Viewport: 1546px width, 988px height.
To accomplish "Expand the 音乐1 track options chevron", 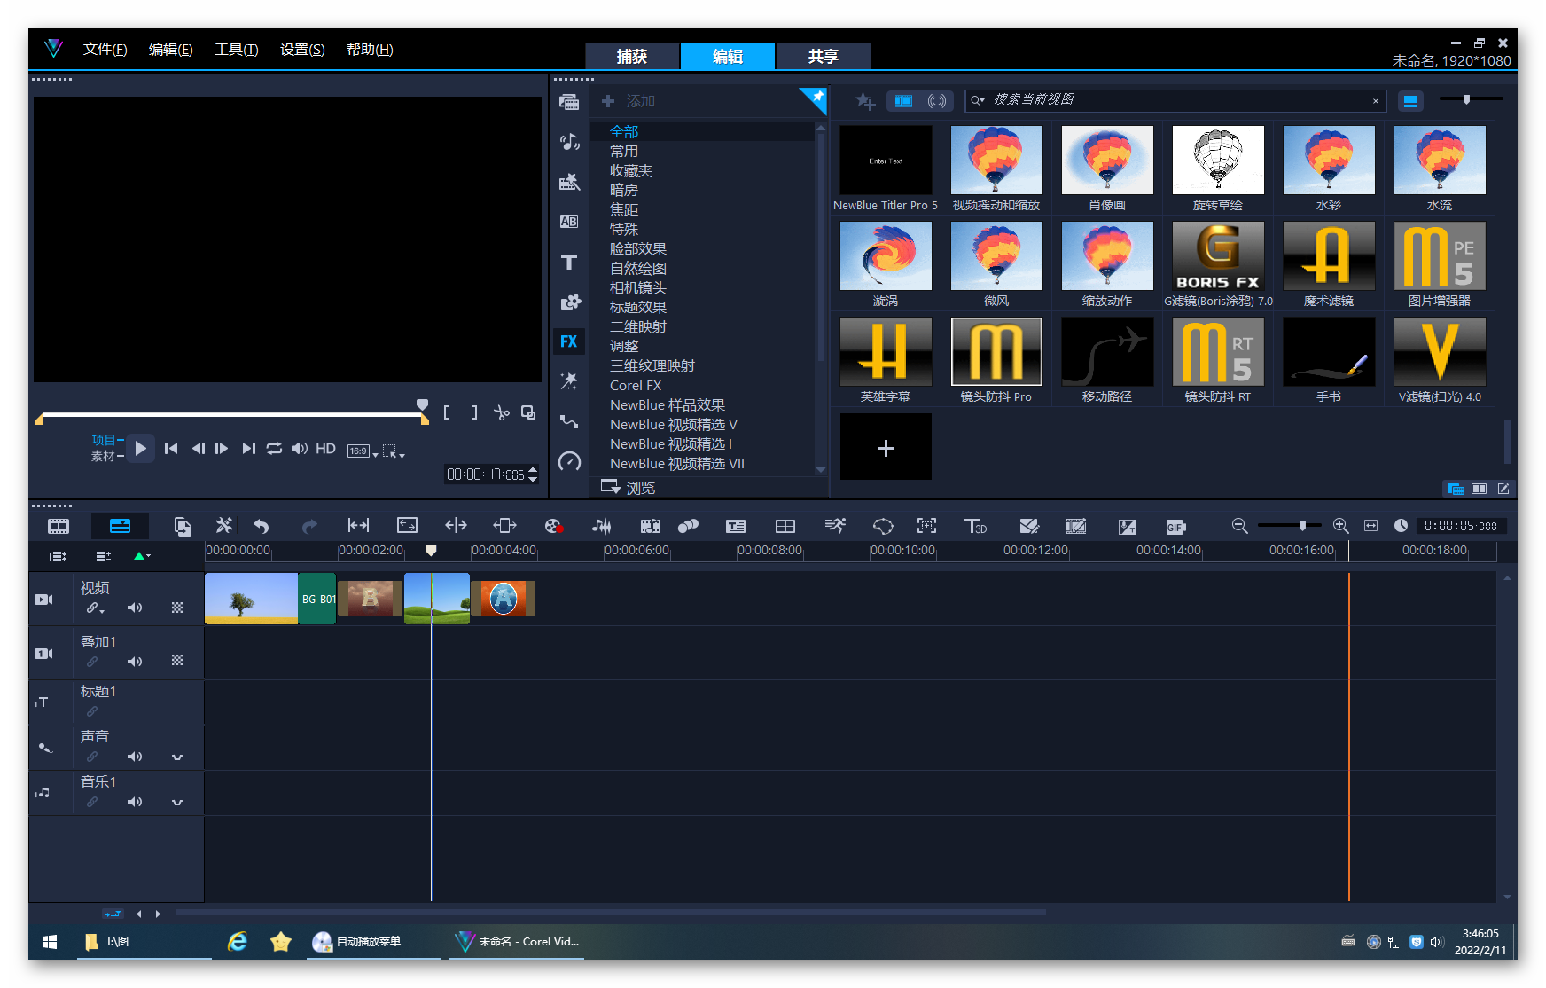I will pos(177,803).
